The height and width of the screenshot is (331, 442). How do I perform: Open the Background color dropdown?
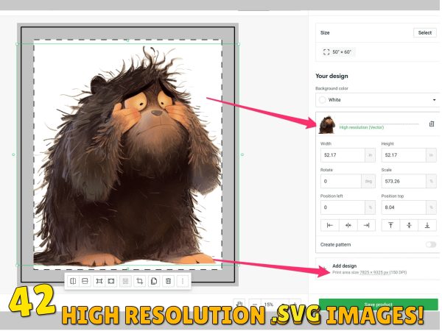click(376, 99)
